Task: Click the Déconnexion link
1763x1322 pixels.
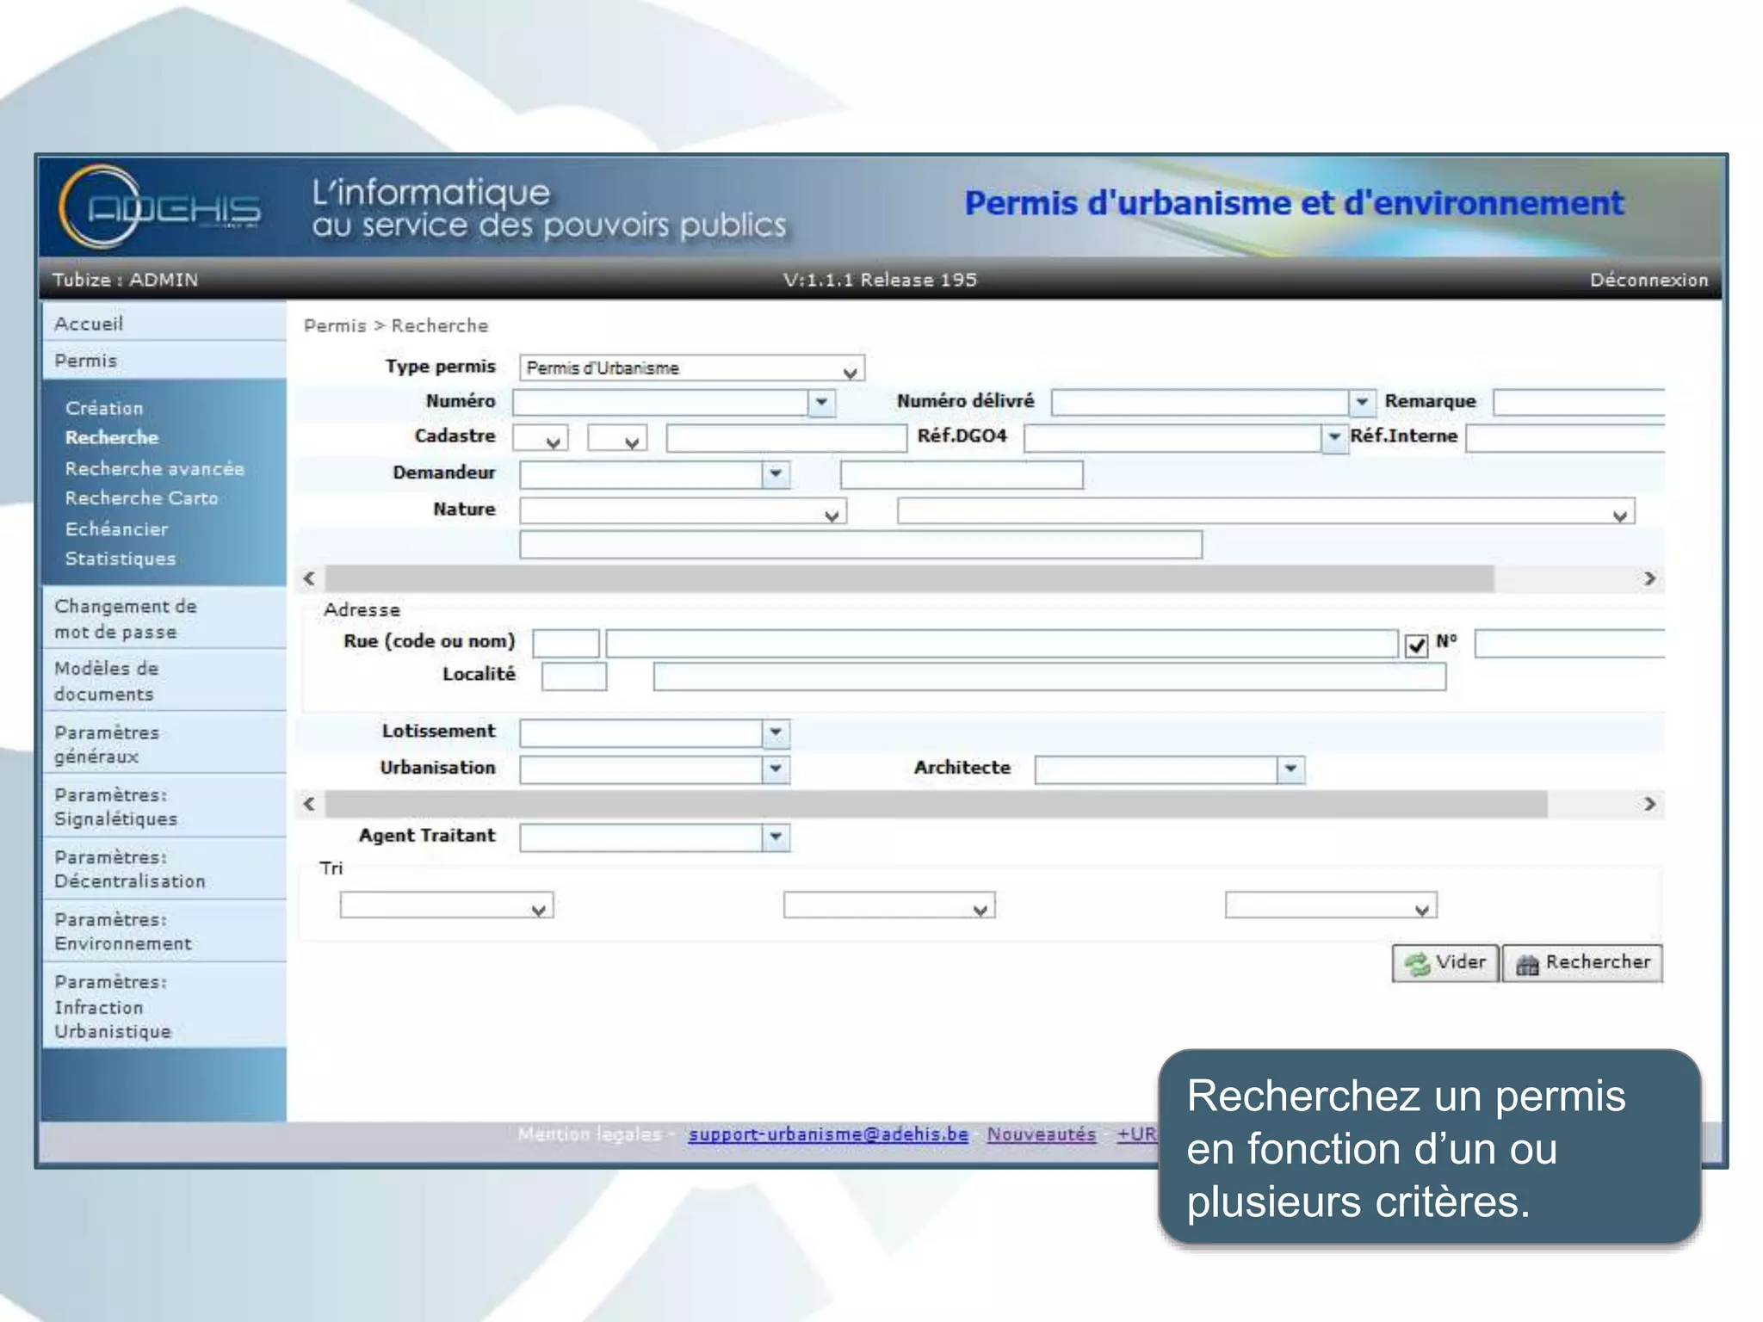Action: [1649, 280]
